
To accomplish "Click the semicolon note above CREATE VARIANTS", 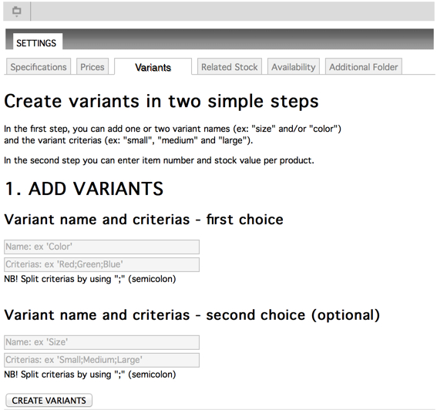I will 90,375.
